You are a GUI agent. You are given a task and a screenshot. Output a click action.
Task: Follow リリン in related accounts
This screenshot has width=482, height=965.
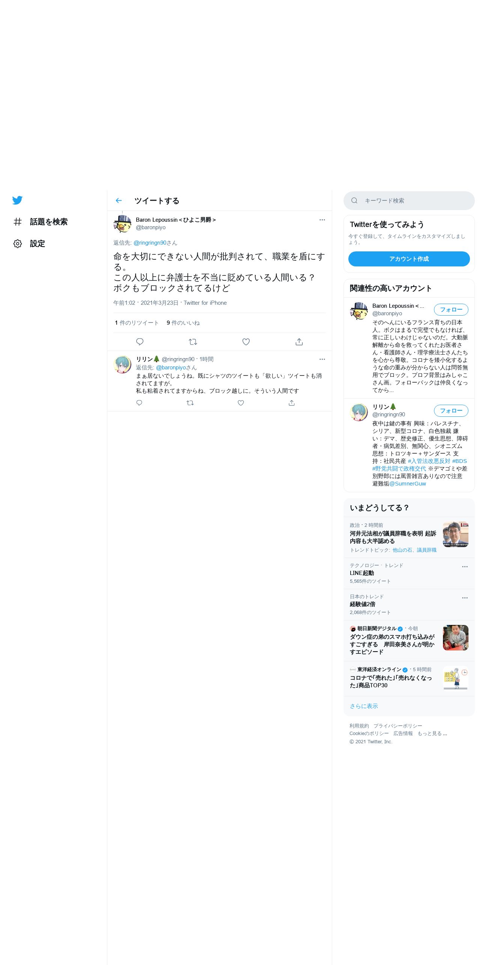451,411
